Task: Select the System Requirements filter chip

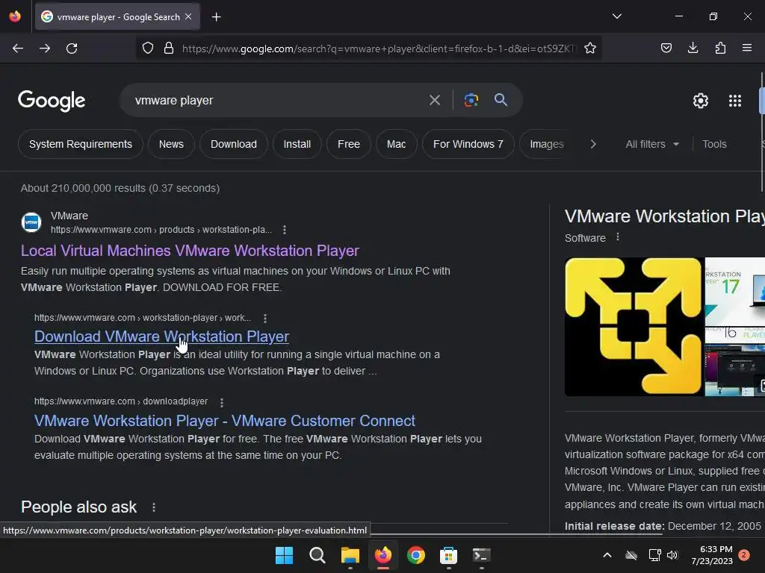Action: [81, 144]
